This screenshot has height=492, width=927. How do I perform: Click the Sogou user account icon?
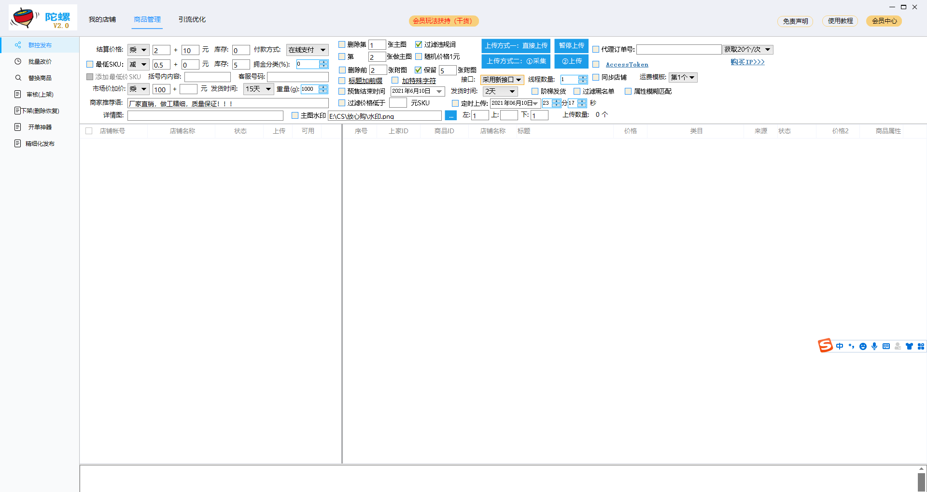[898, 346]
